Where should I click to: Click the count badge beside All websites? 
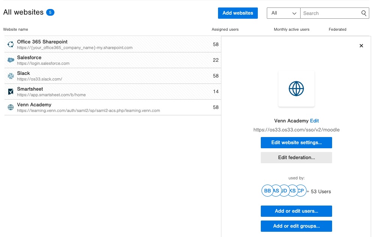[x=50, y=12]
